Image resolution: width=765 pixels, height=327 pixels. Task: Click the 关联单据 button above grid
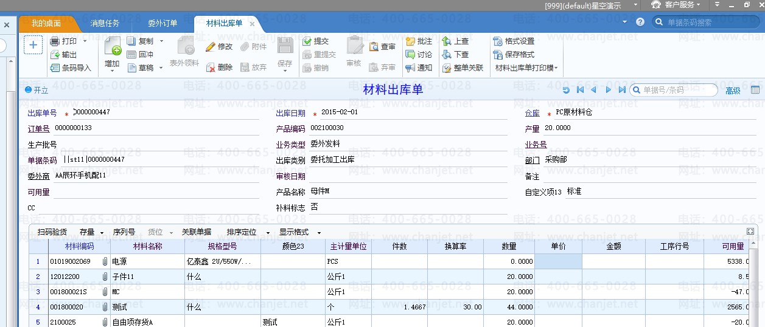coord(196,232)
